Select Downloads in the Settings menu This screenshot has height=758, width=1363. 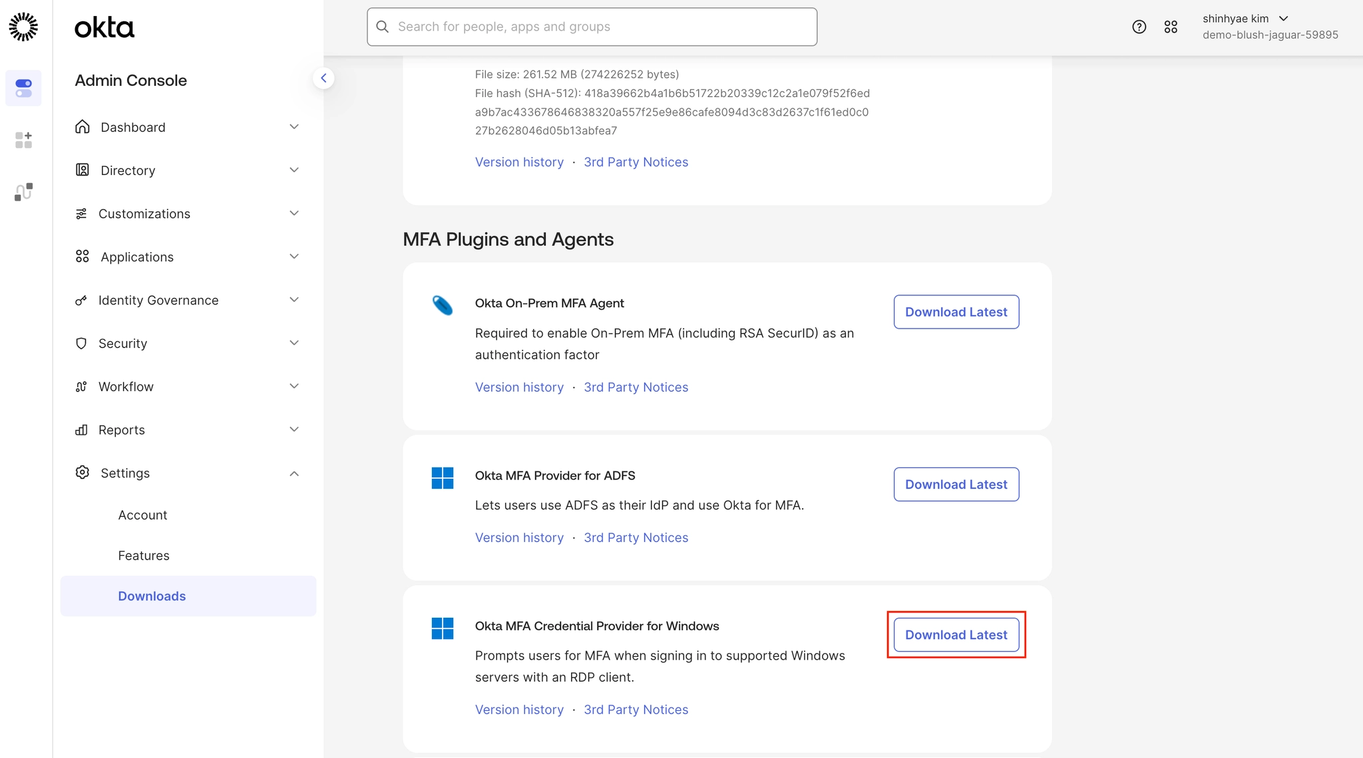coord(188,596)
